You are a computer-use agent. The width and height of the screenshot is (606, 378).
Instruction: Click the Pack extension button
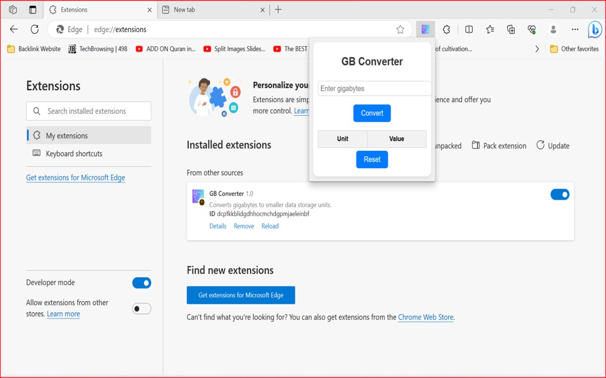(x=499, y=146)
